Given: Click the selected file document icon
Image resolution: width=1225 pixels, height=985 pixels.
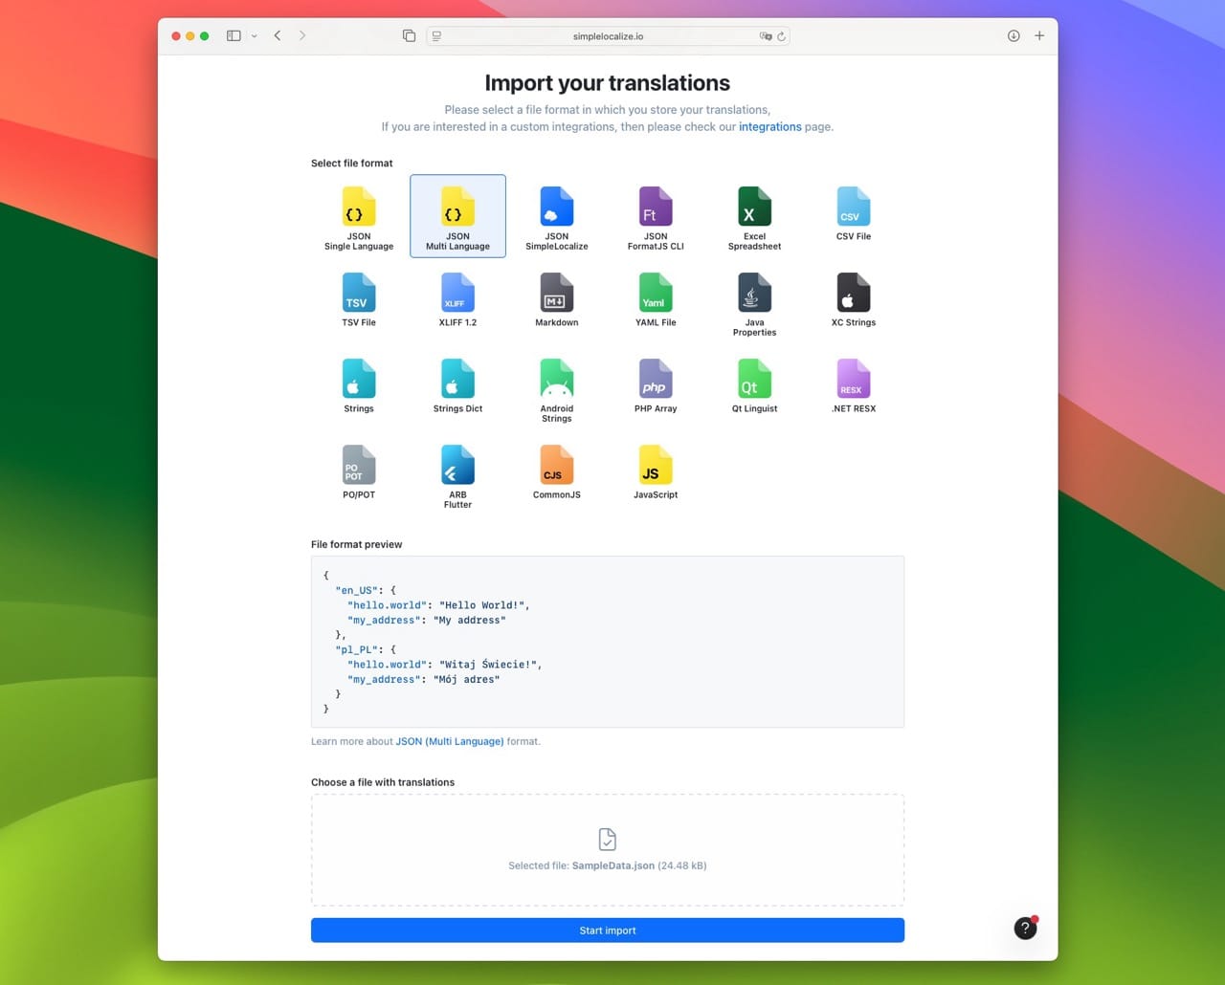Looking at the screenshot, I should click(608, 840).
